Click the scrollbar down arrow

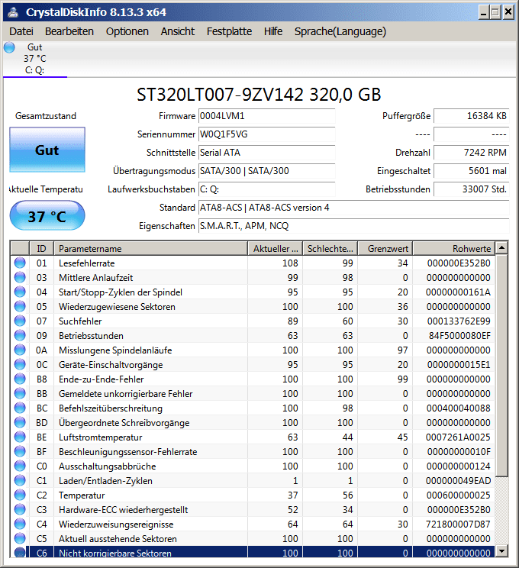pyautogui.click(x=501, y=551)
